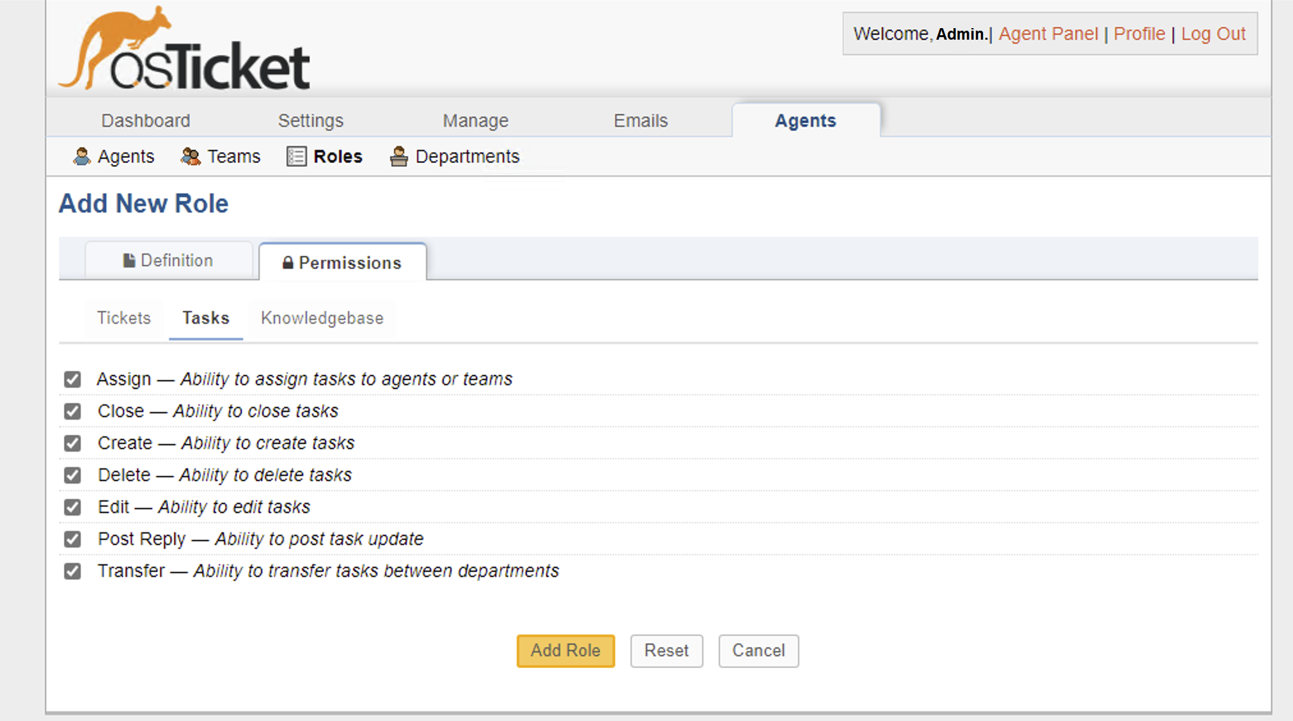Switch to the Tickets permissions tab
The image size is (1293, 721).
tap(123, 318)
